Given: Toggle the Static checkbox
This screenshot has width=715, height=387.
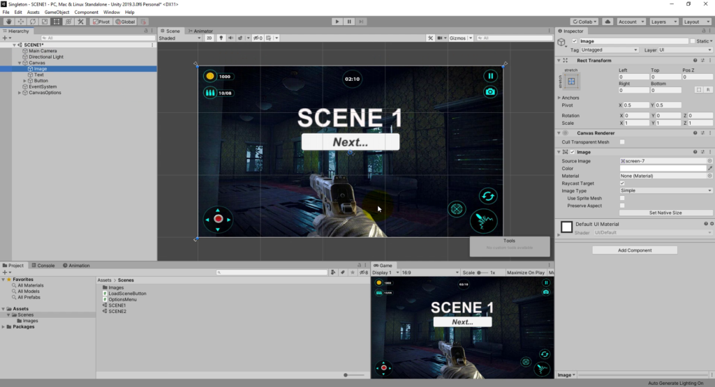Looking at the screenshot, I should (x=692, y=41).
